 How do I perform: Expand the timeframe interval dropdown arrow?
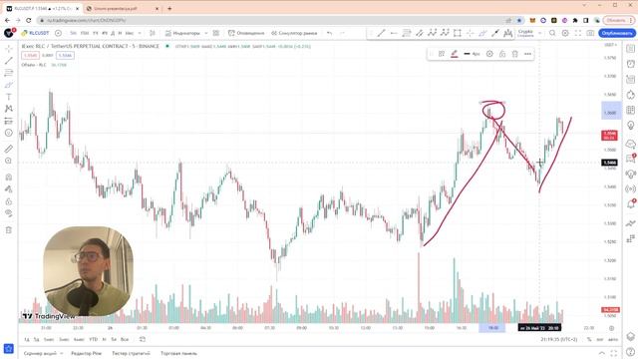point(140,33)
